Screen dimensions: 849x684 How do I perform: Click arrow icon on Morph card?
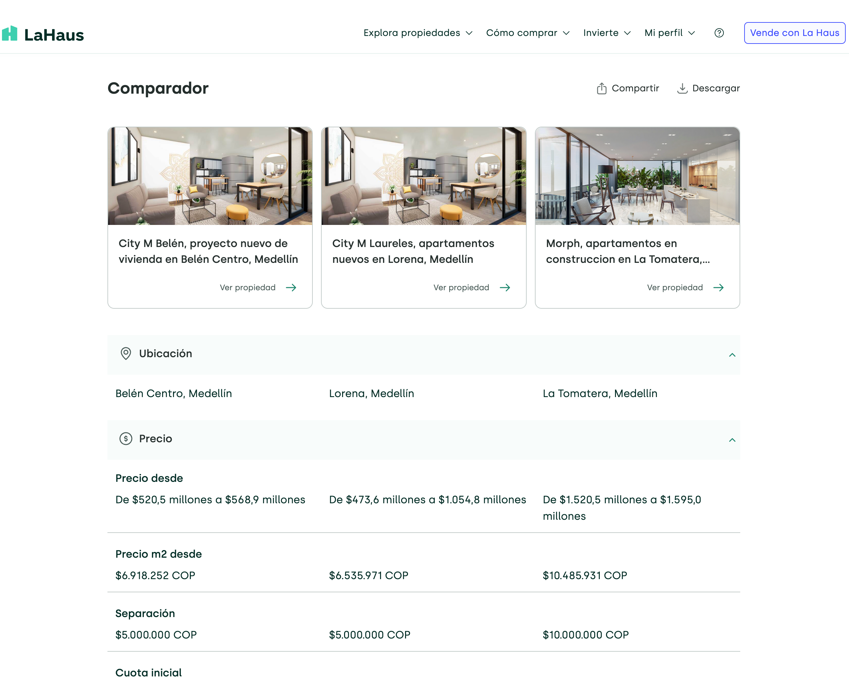[718, 288]
